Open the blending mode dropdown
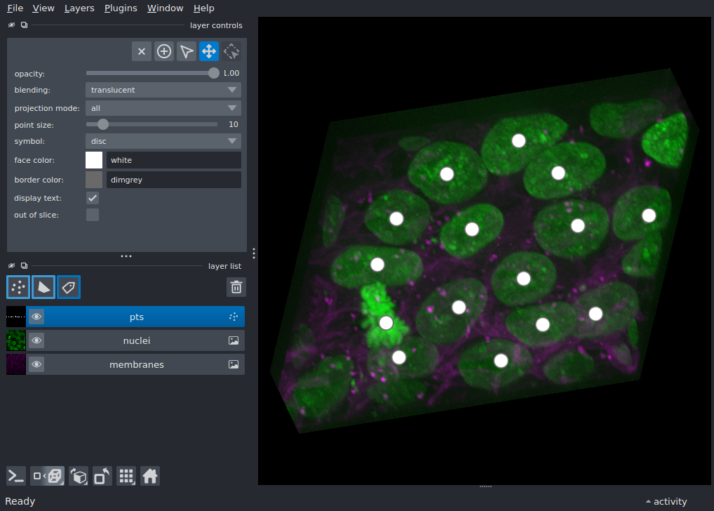This screenshot has height=511, width=714. 163,90
